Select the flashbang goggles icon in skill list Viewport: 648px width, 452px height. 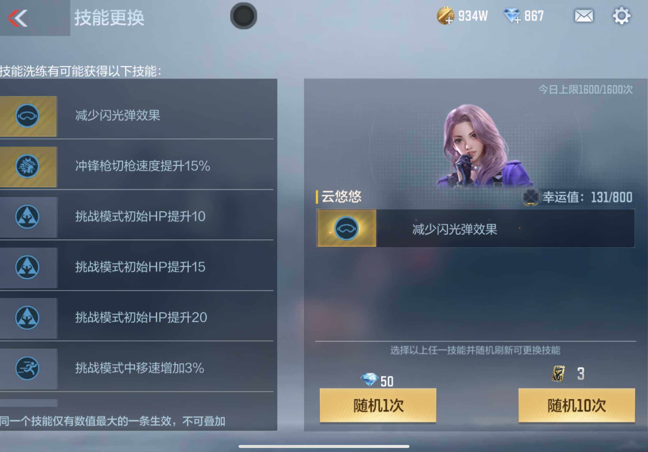point(27,116)
